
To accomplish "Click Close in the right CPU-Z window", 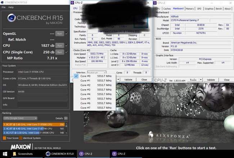I will coord(226,80).
